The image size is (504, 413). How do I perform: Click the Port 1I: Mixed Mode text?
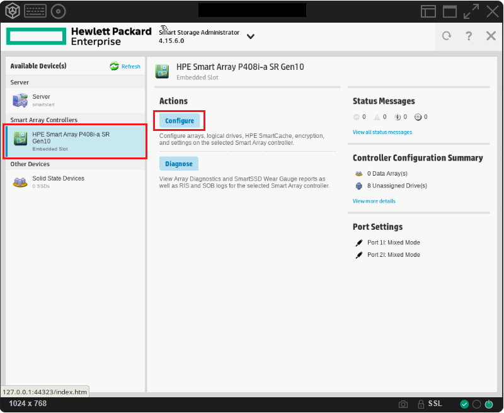pos(393,243)
